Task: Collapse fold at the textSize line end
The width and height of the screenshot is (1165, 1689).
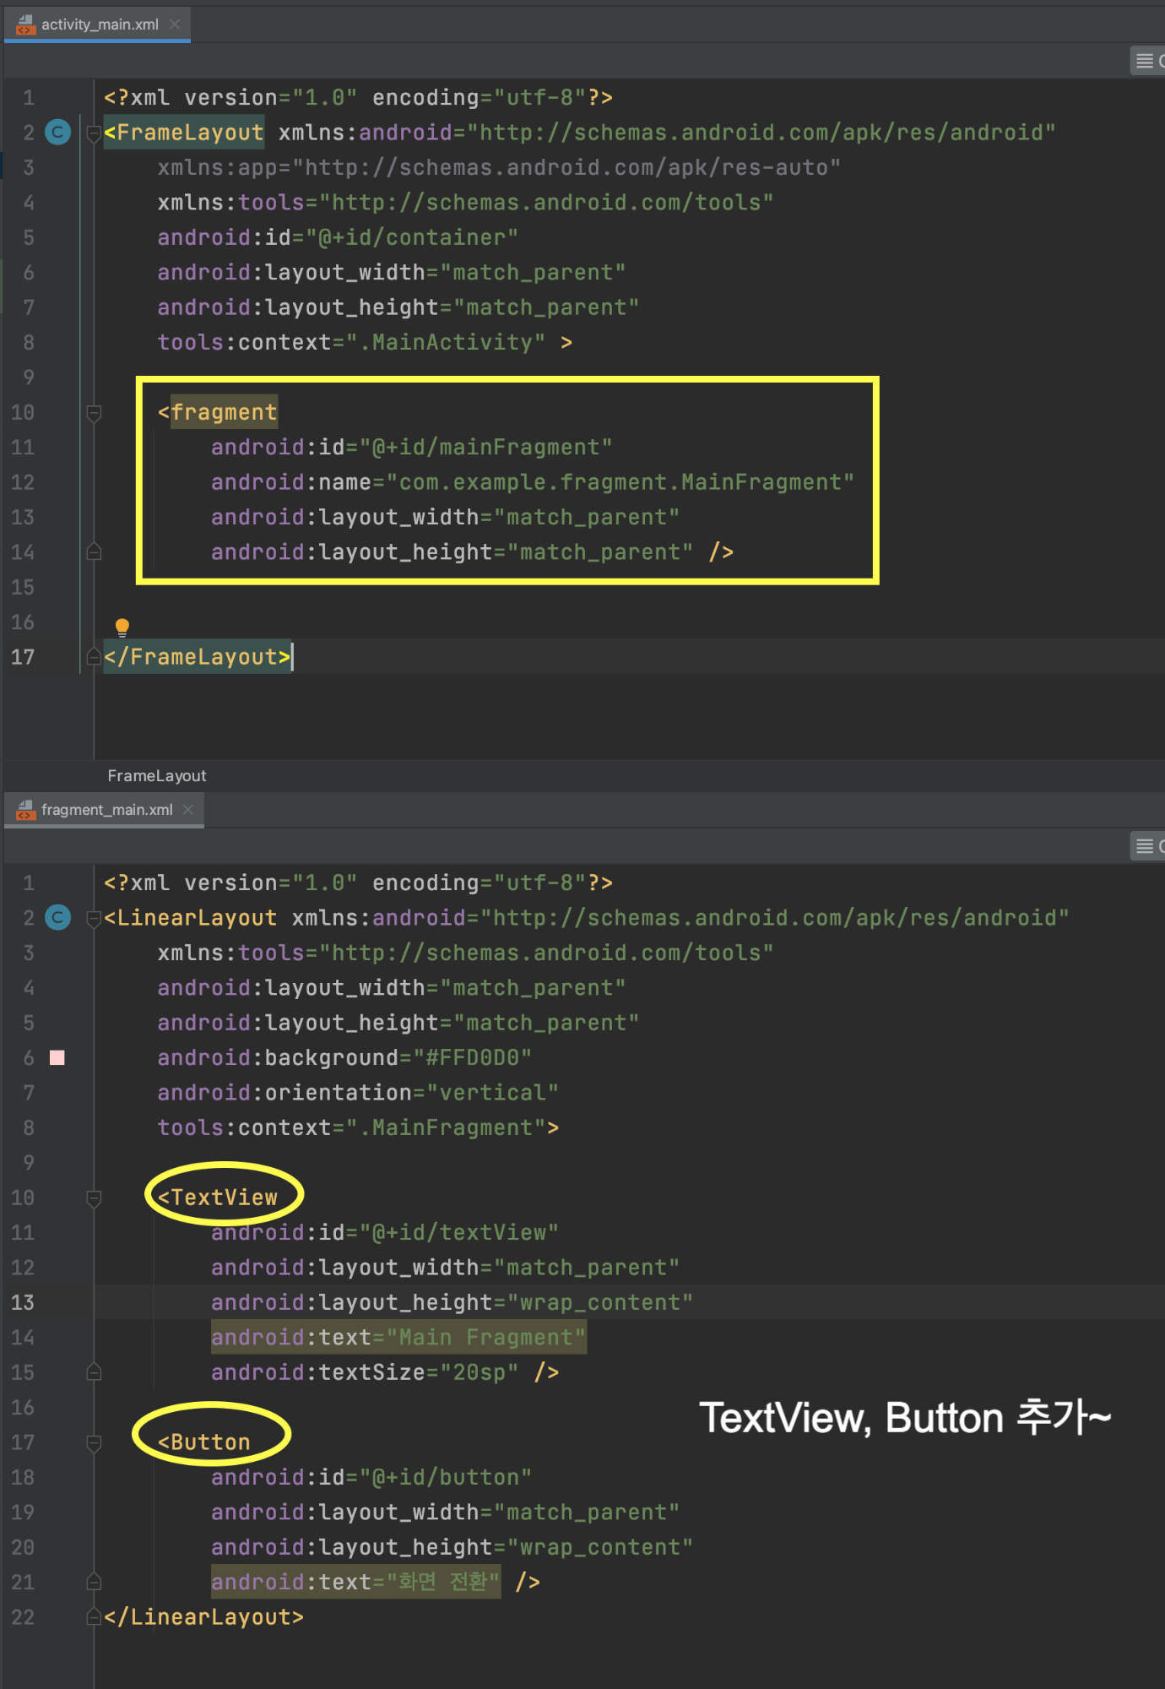Action: click(94, 1372)
